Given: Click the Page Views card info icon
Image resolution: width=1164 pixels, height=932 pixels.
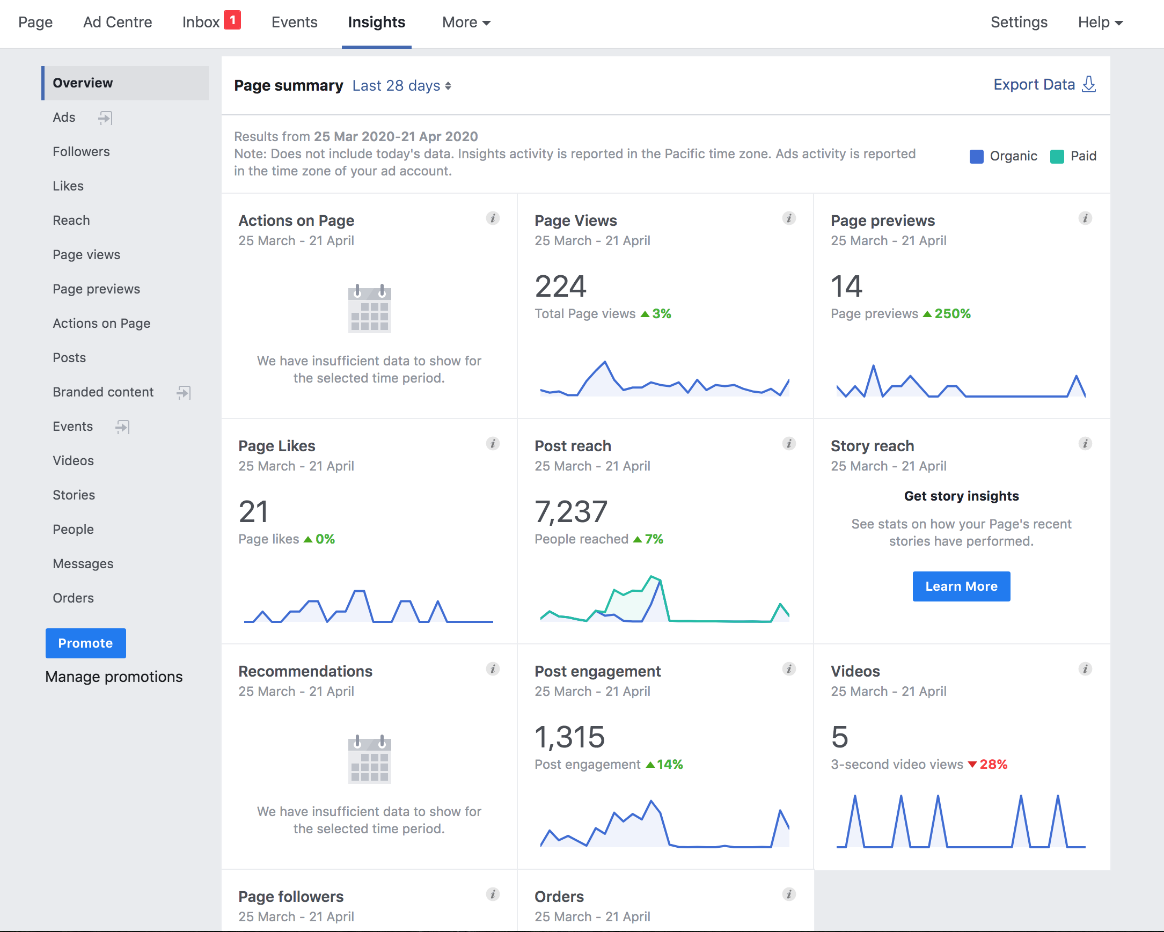Looking at the screenshot, I should point(789,218).
